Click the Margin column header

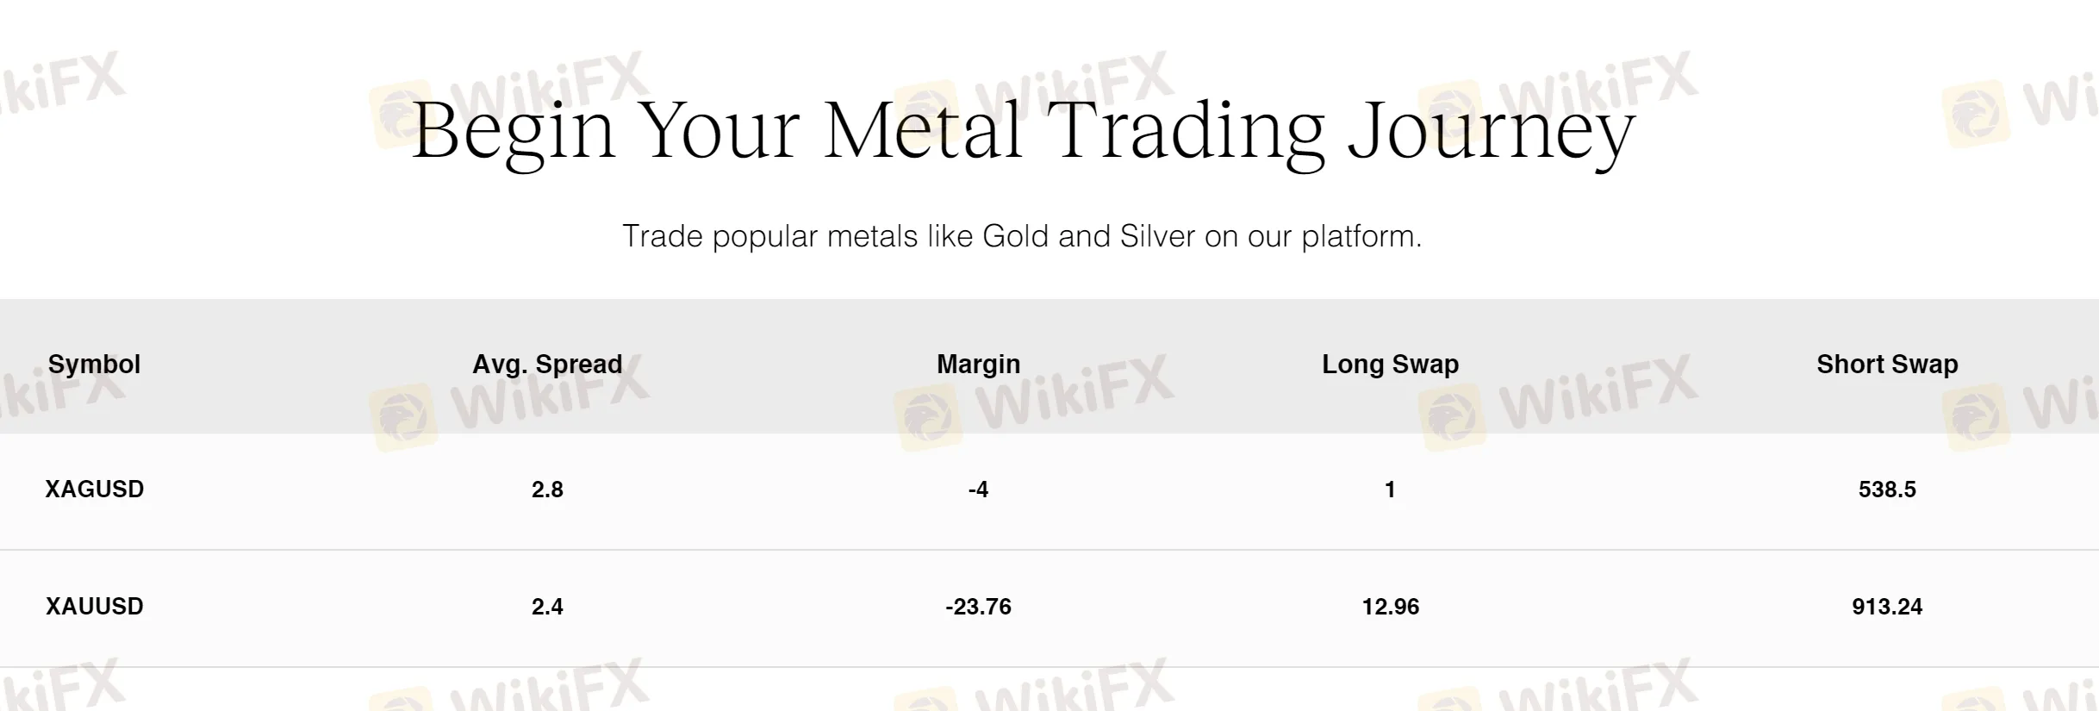coord(978,365)
